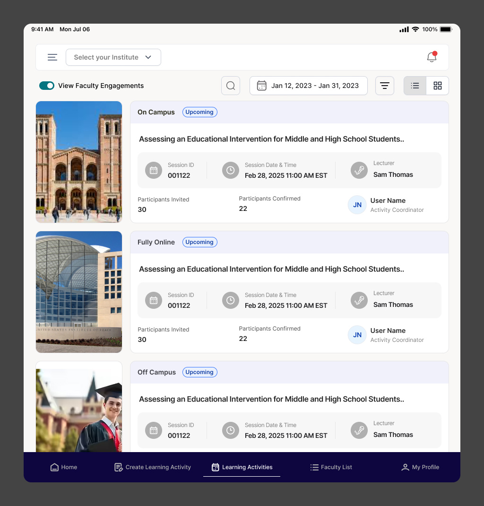Screen dimensions: 484x506
Task: Open the search icon
Action: 231,86
